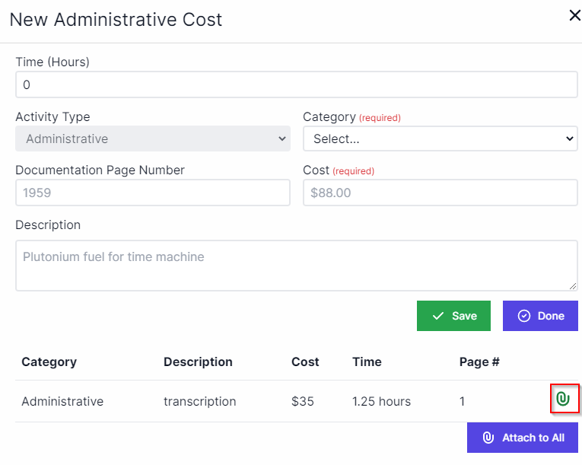Open the Activity Type dropdown
The height and width of the screenshot is (465, 582).
(152, 139)
